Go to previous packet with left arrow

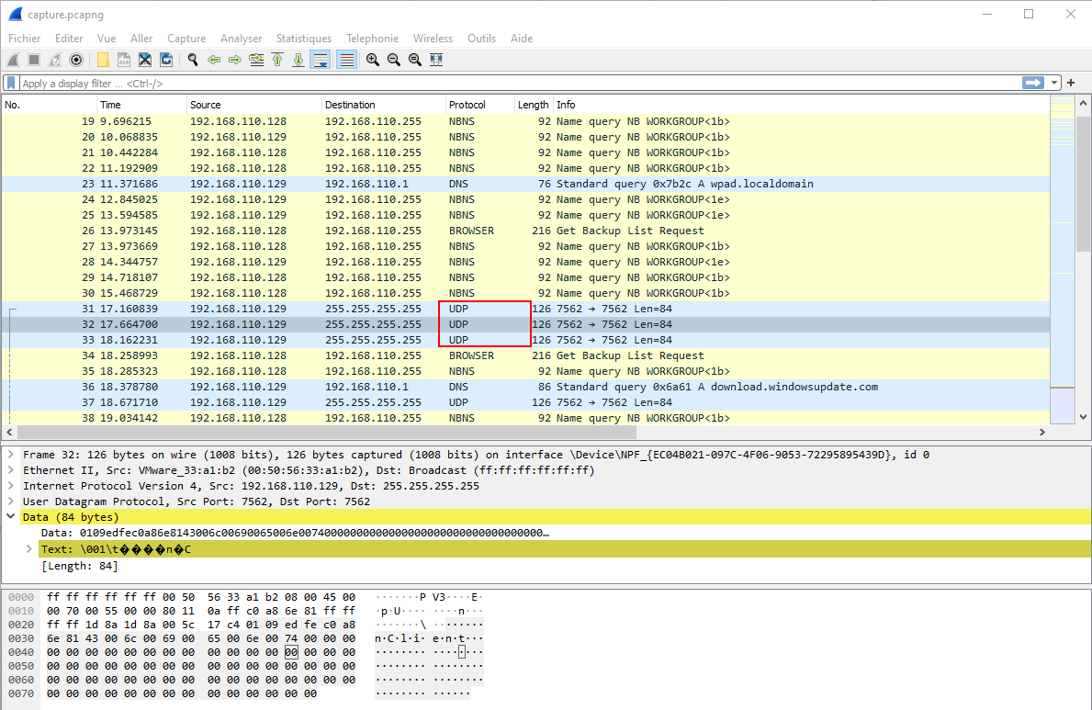(x=214, y=60)
